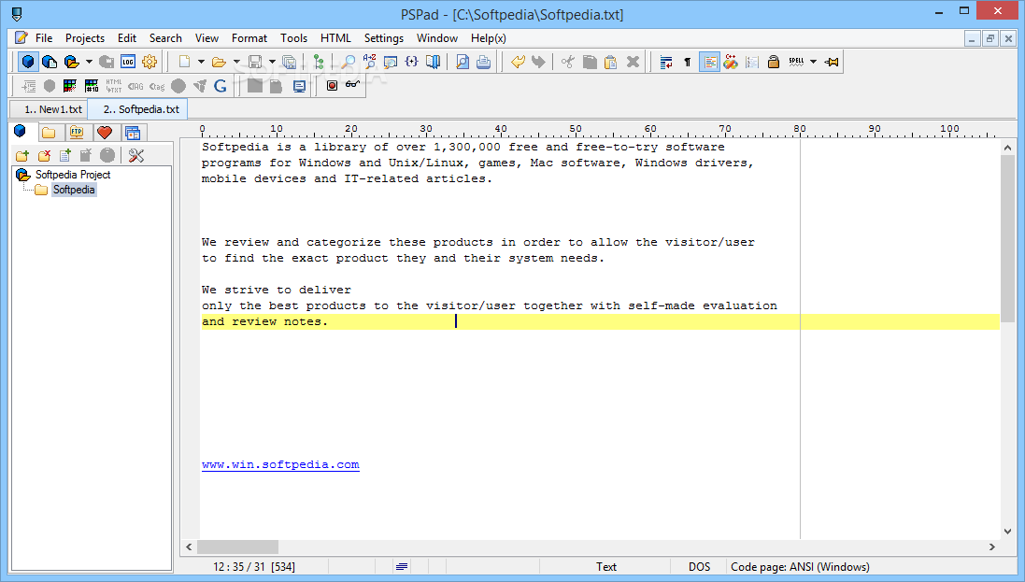Select the blue cube project panel tab
Viewport: 1025px width, 582px height.
(x=21, y=132)
